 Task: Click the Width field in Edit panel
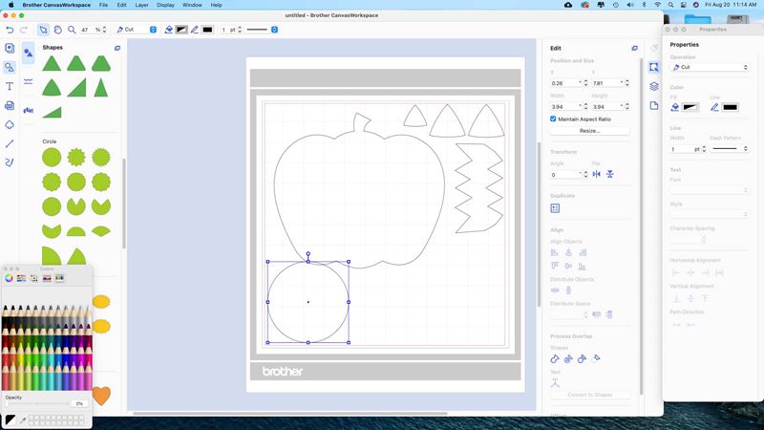566,107
